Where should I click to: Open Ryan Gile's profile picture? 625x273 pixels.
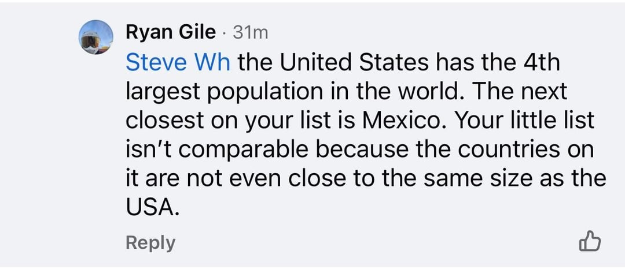click(x=96, y=37)
